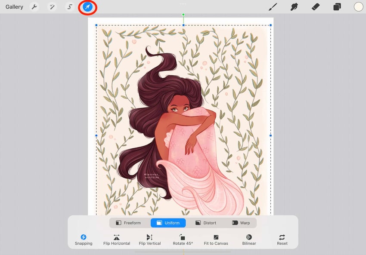Switch to Distort transform mode

coord(206,223)
